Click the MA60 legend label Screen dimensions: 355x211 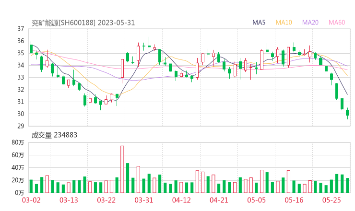[x=337, y=23]
